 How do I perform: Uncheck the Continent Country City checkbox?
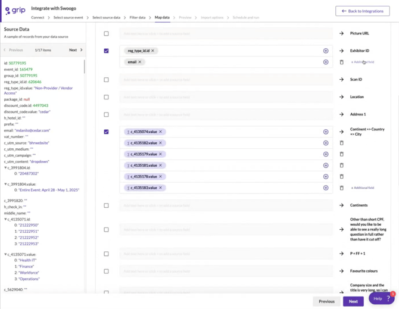click(107, 132)
